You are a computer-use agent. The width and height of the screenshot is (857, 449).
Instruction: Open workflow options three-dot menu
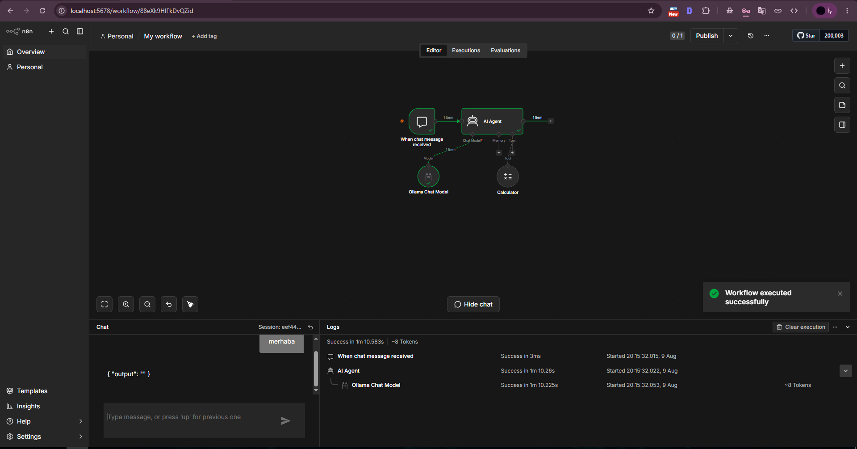pyautogui.click(x=767, y=36)
